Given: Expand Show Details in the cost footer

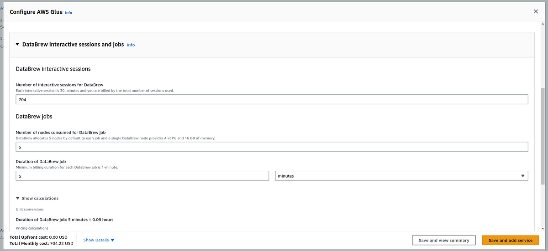Looking at the screenshot, I should (x=99, y=240).
